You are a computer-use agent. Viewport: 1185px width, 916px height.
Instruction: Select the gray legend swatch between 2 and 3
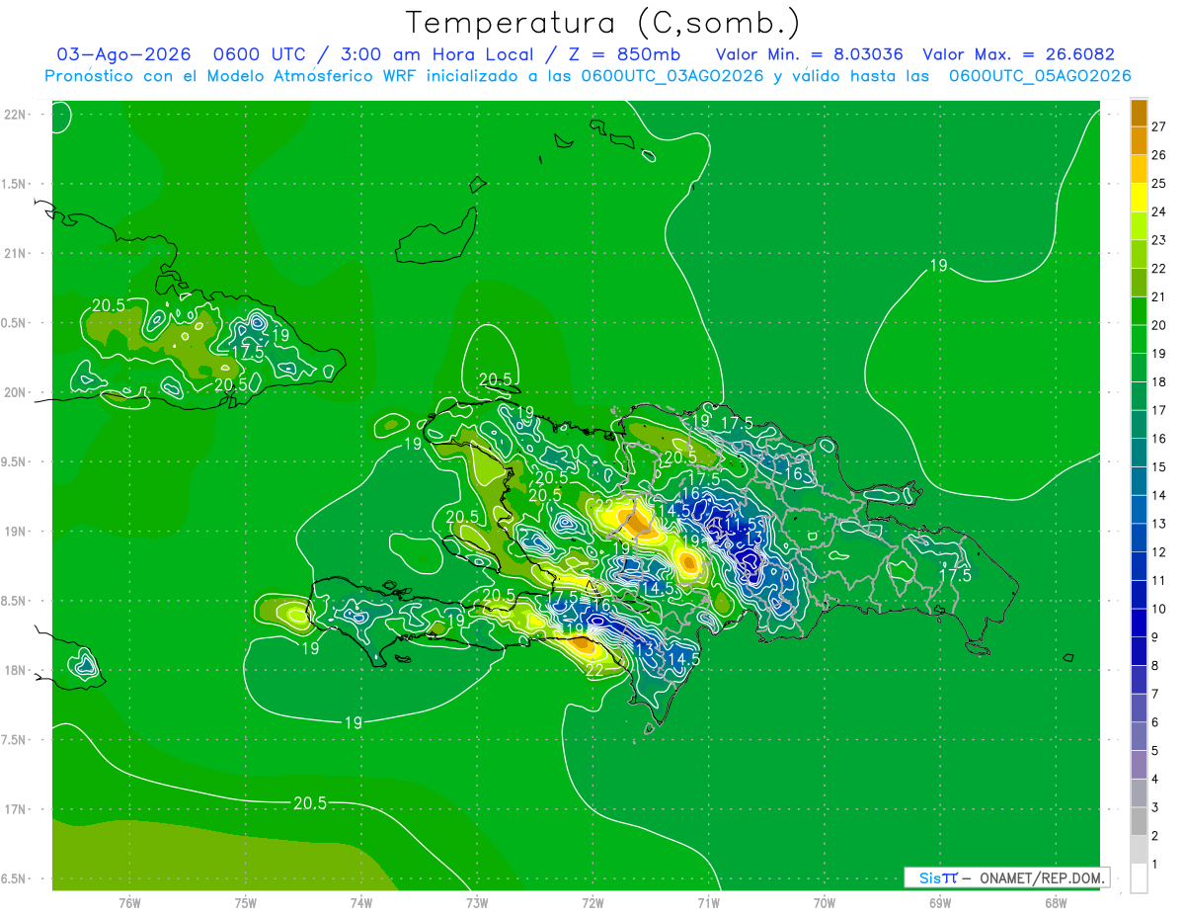coord(1139,820)
